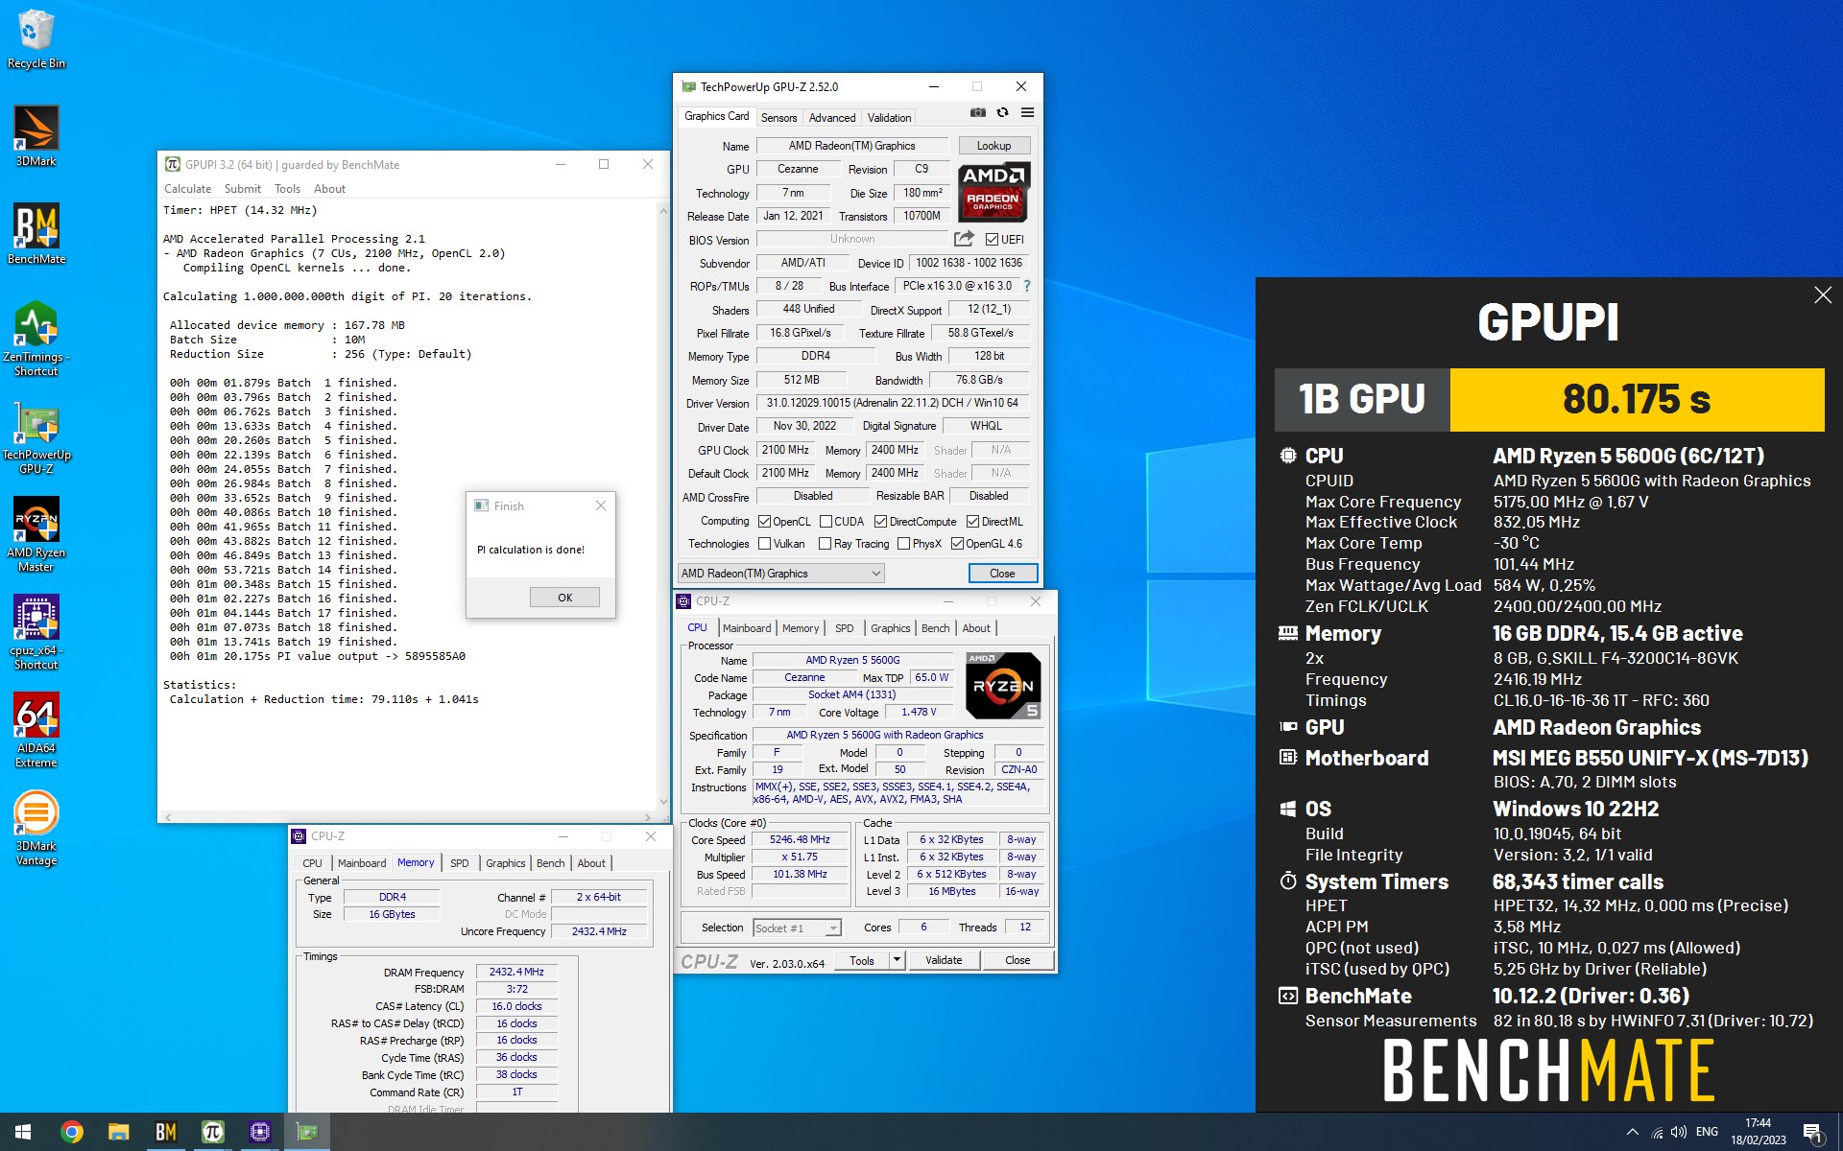1843x1151 pixels.
Task: Switch to BenchMate taskbar button
Action: point(165,1132)
